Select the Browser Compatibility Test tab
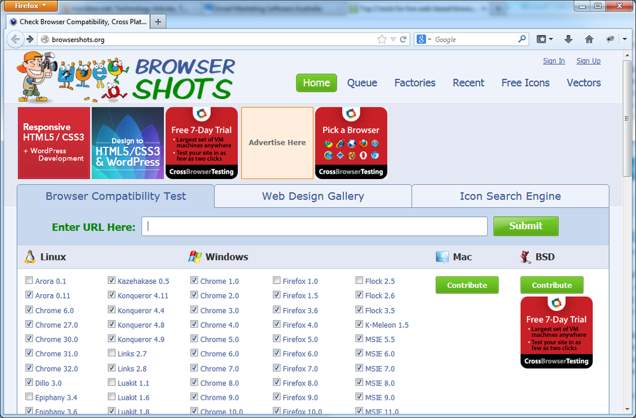636x418 pixels. click(116, 196)
